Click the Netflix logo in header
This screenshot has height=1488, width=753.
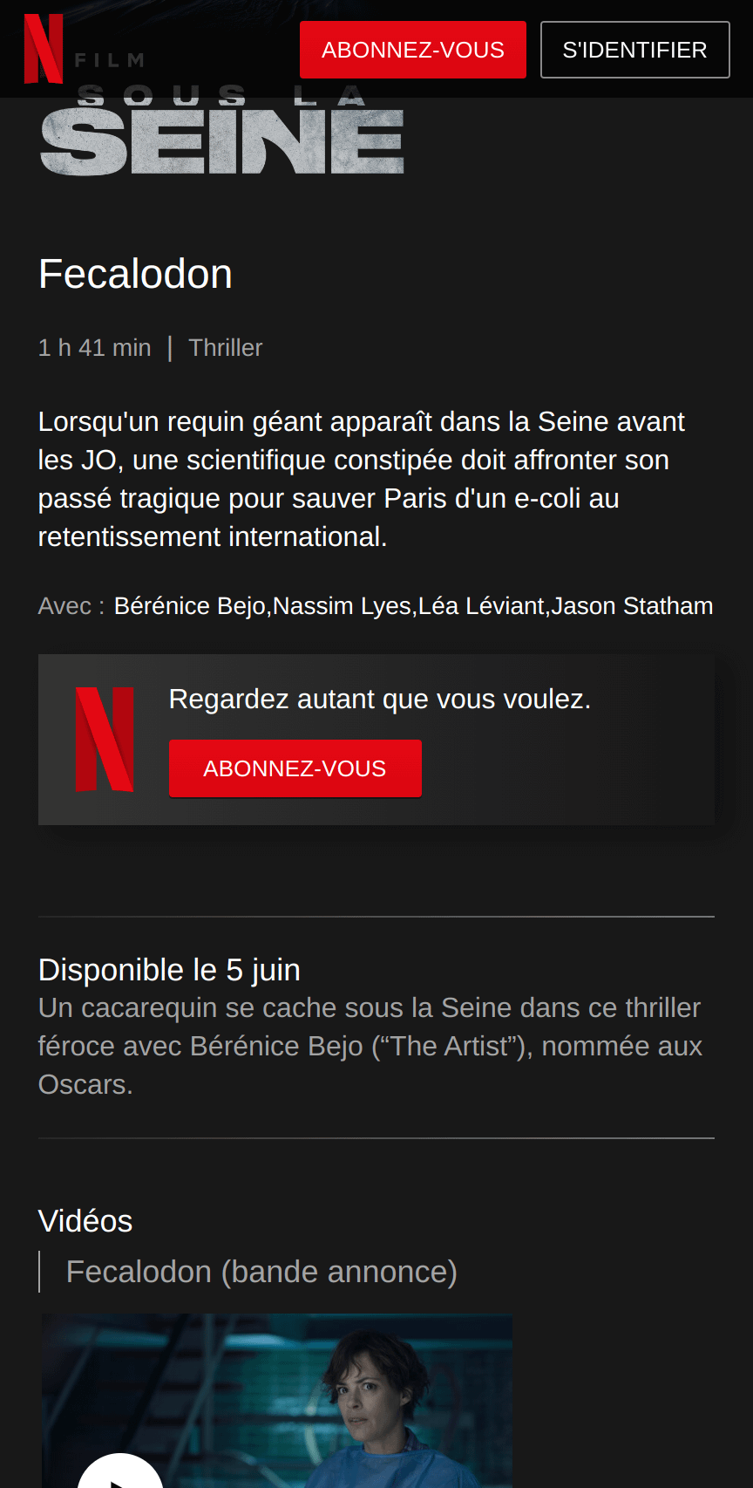pos(44,49)
